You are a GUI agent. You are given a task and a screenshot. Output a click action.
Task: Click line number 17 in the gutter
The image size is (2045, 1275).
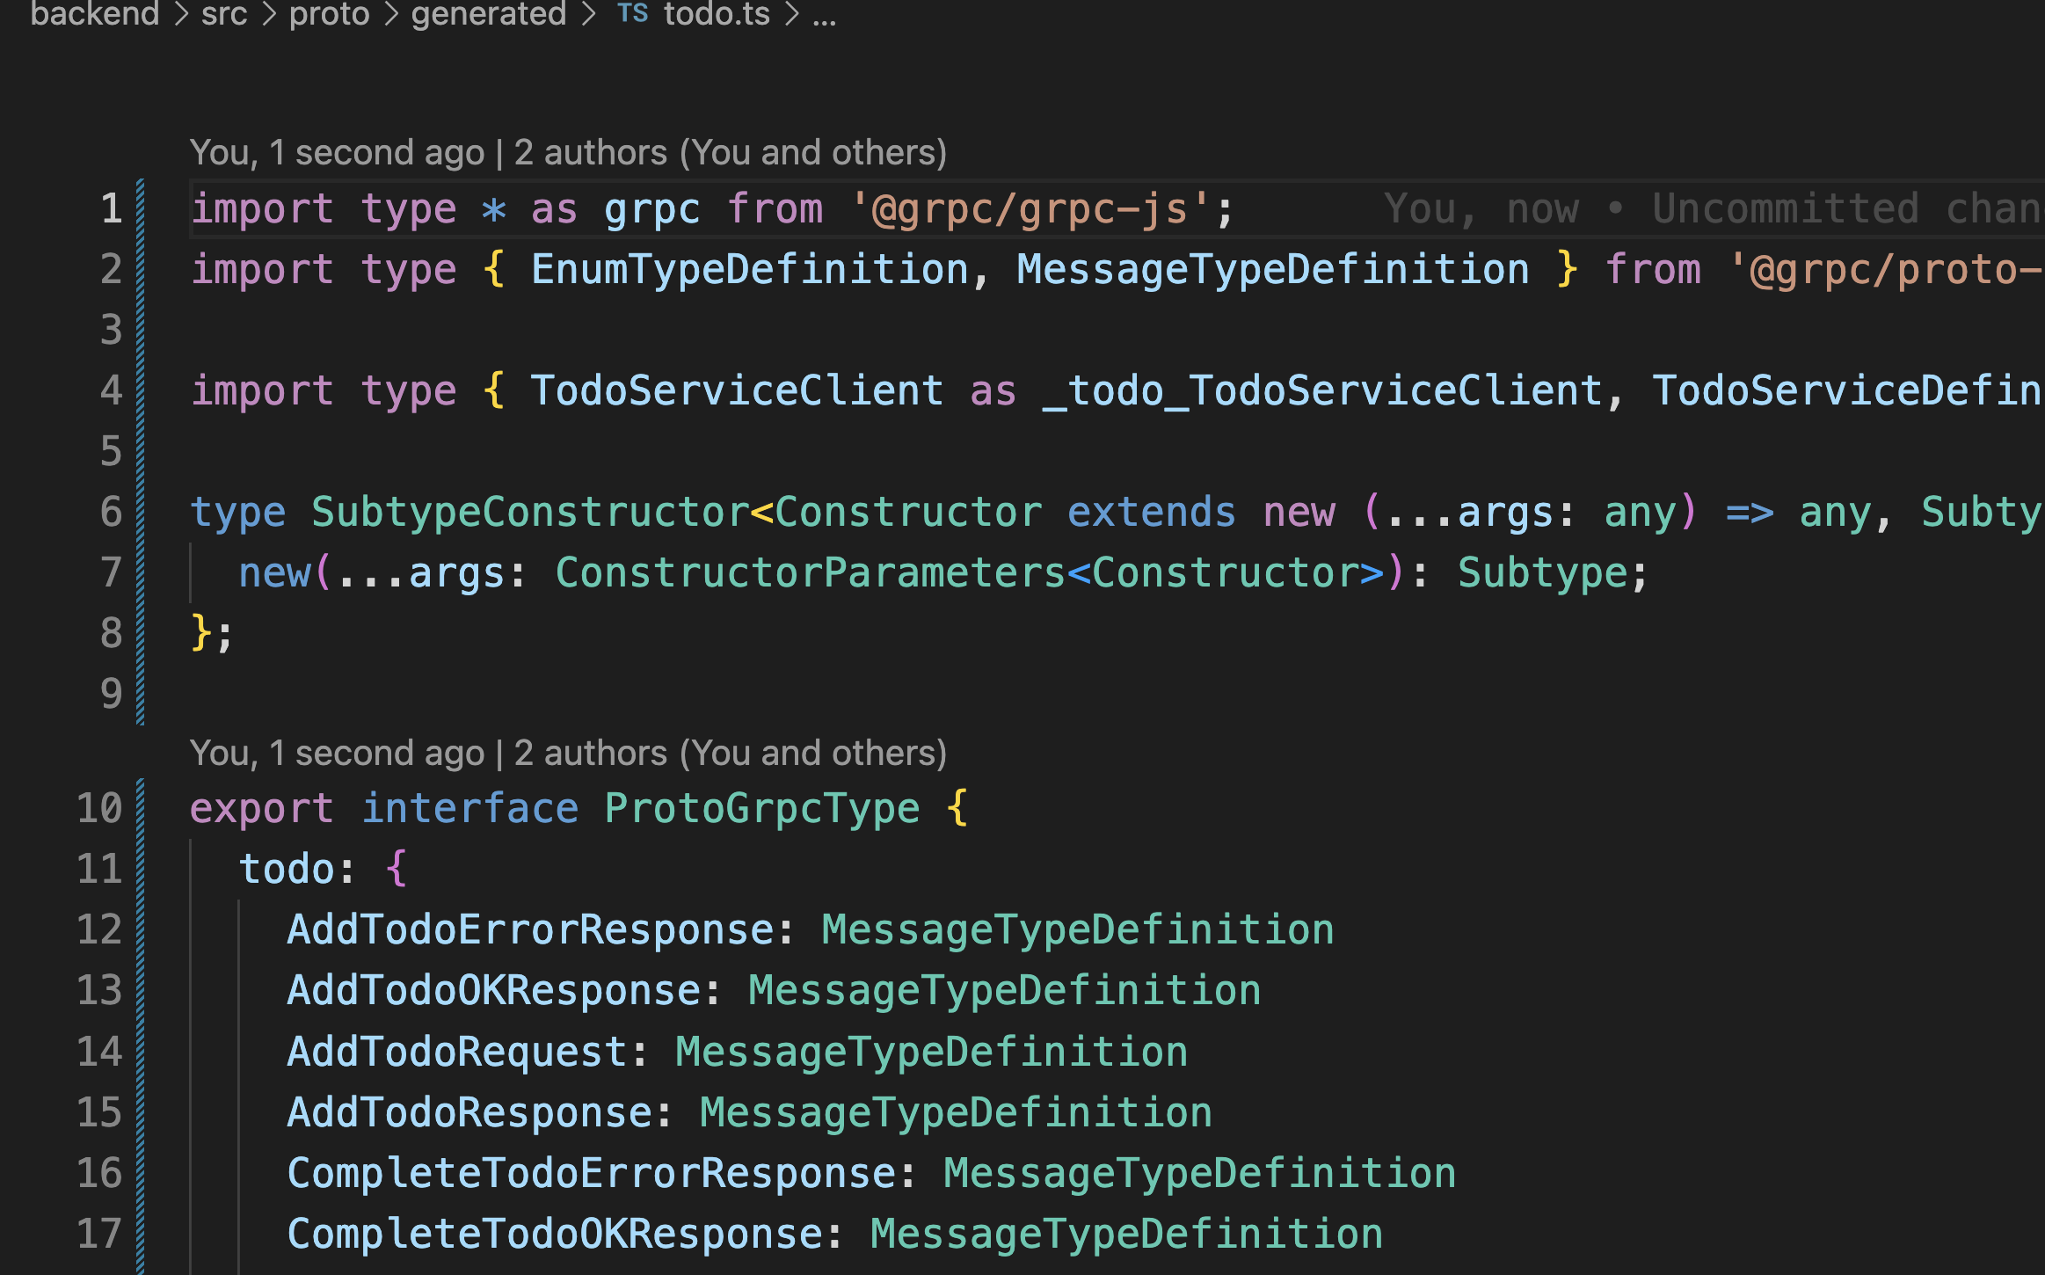coord(99,1234)
